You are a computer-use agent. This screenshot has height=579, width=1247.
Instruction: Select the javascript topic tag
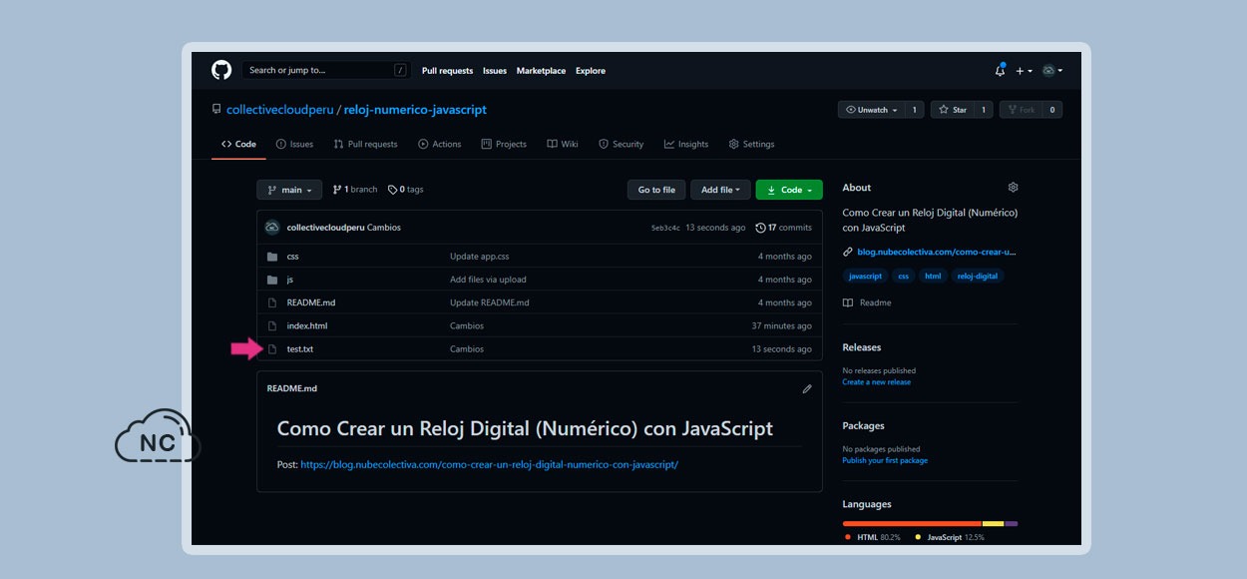(x=865, y=276)
